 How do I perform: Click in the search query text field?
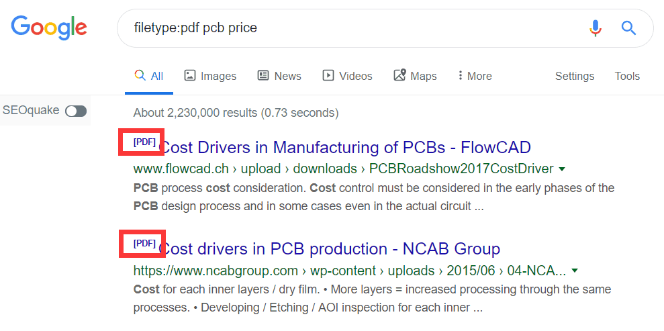[x=349, y=28]
